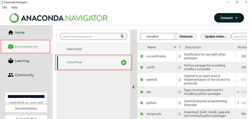The image size is (251, 119).
Task: Focus the Search Environments input field
Action: (x=94, y=36)
